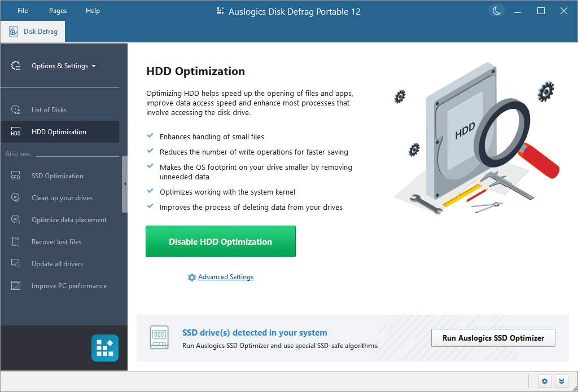578x392 pixels.
Task: Expand the Options & Settings dropdown
Action: point(62,65)
